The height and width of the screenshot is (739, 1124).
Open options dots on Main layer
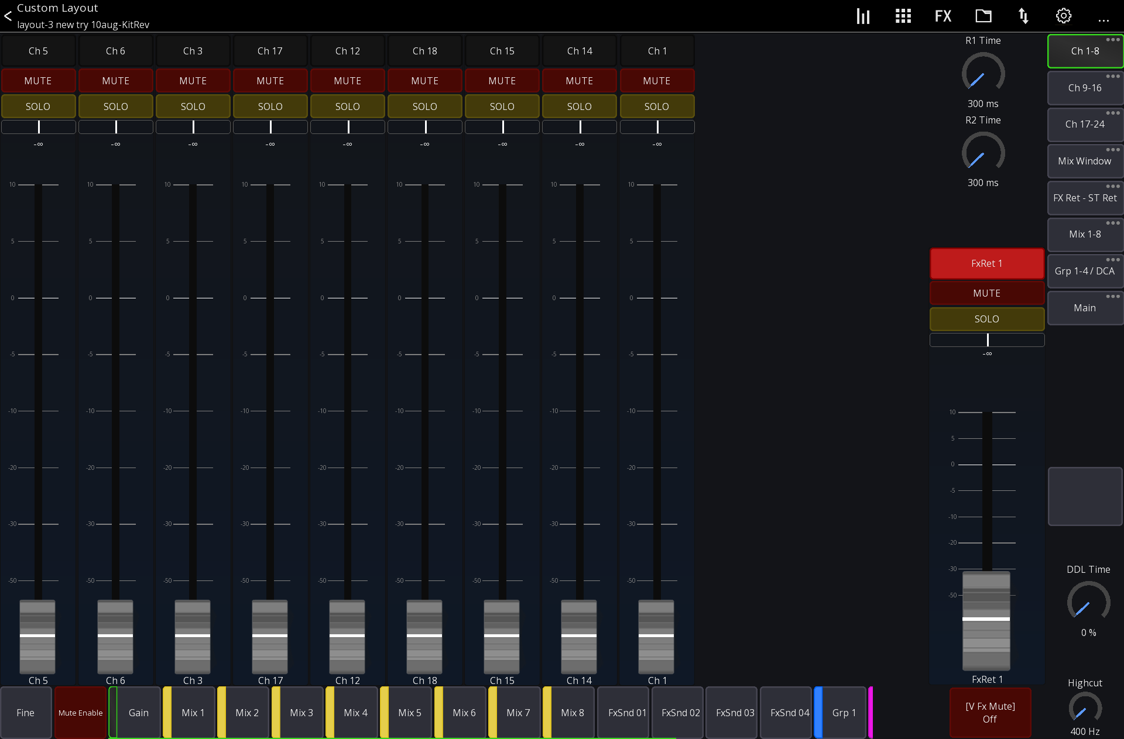(1113, 297)
